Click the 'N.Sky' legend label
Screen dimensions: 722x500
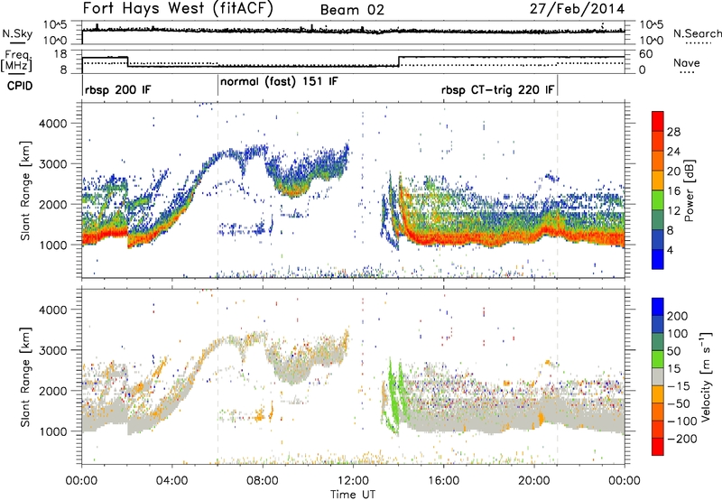click(17, 33)
